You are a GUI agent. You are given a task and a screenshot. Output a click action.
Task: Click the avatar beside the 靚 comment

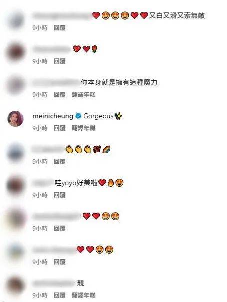(15, 286)
